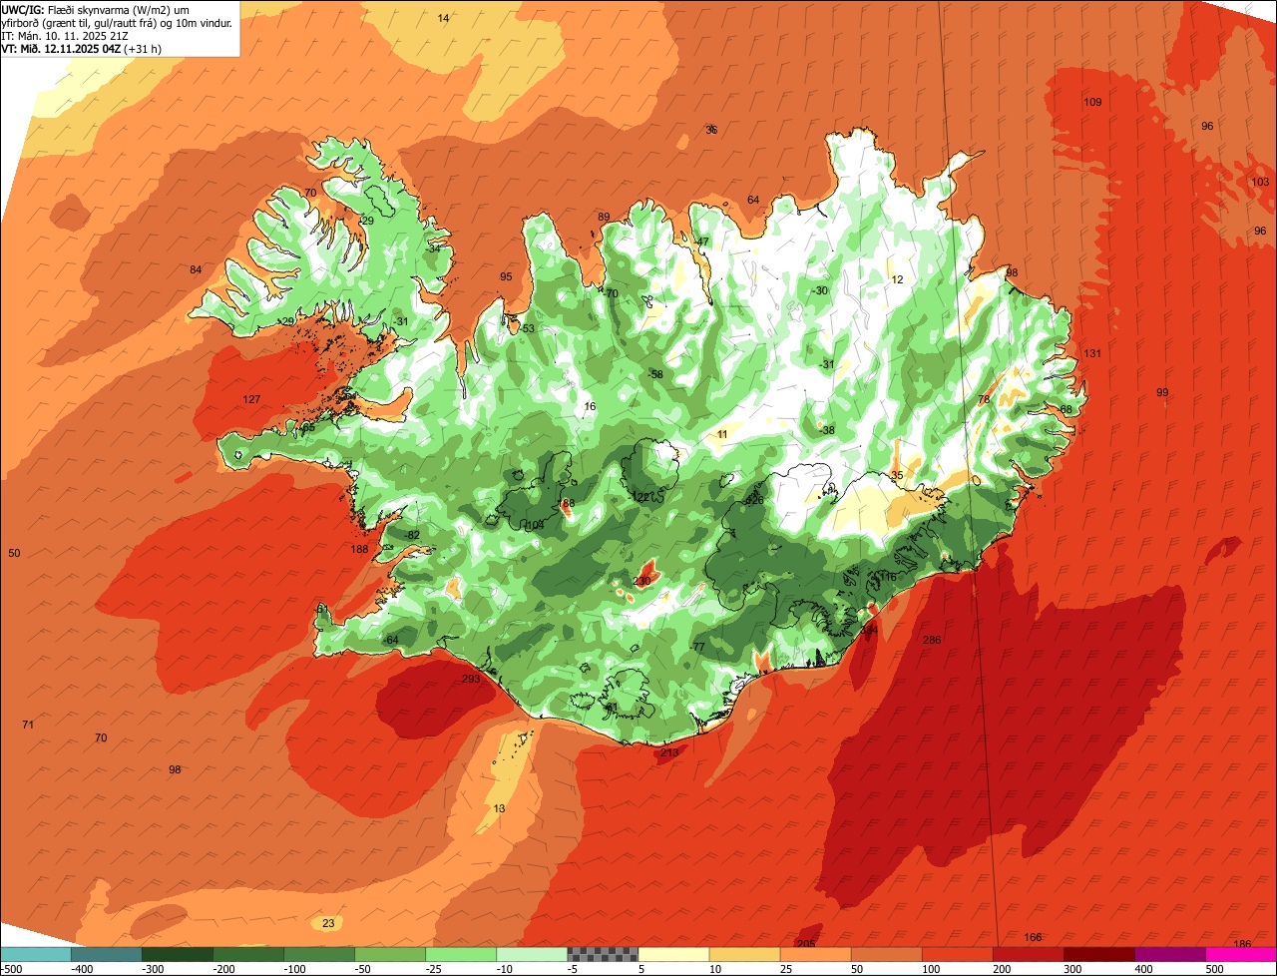This screenshot has width=1277, height=976.
Task: Click the map value 213 on south coast
Action: pos(668,752)
